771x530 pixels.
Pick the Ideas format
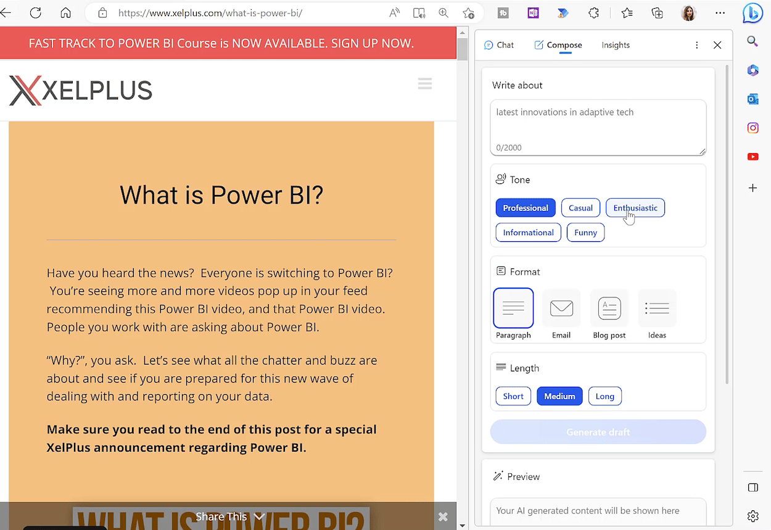(657, 313)
